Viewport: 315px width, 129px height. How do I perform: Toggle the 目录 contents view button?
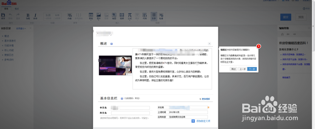click(x=154, y=16)
